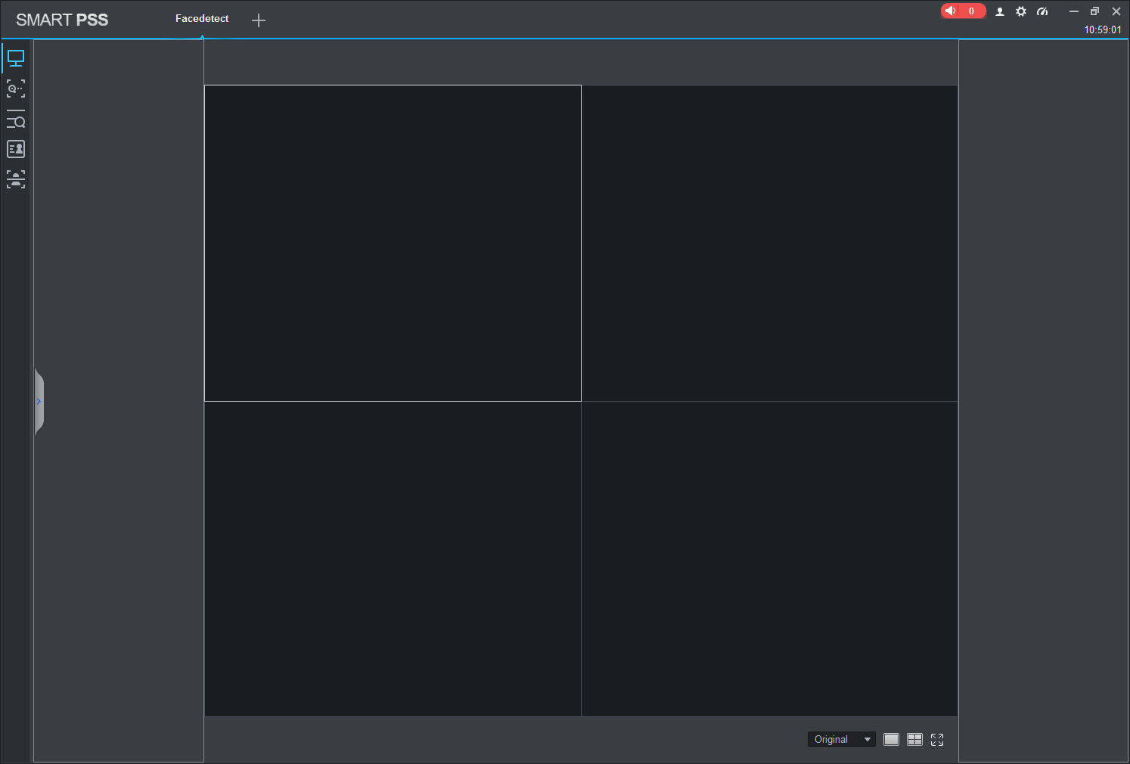Select the bottom-right video window
Viewport: 1130px width, 764px height.
[x=769, y=559]
